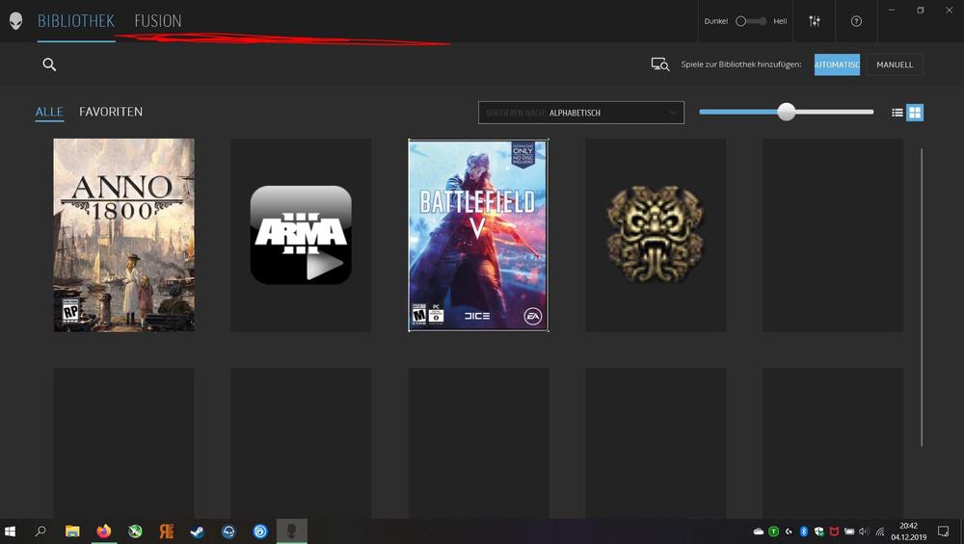The image size is (964, 544).
Task: Select the Battlefield V game cover
Action: click(478, 235)
